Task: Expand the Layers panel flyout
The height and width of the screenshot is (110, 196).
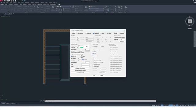Action: click(x=61, y=12)
